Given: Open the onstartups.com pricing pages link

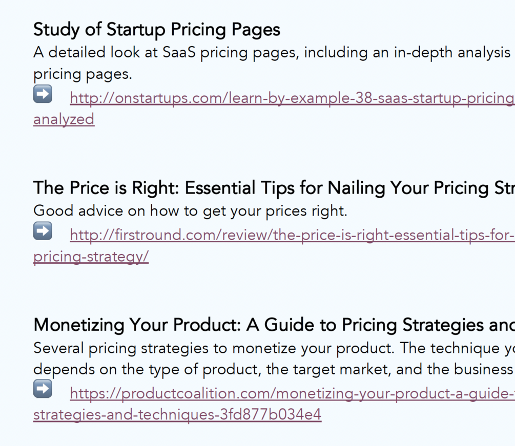Looking at the screenshot, I should click(292, 98).
